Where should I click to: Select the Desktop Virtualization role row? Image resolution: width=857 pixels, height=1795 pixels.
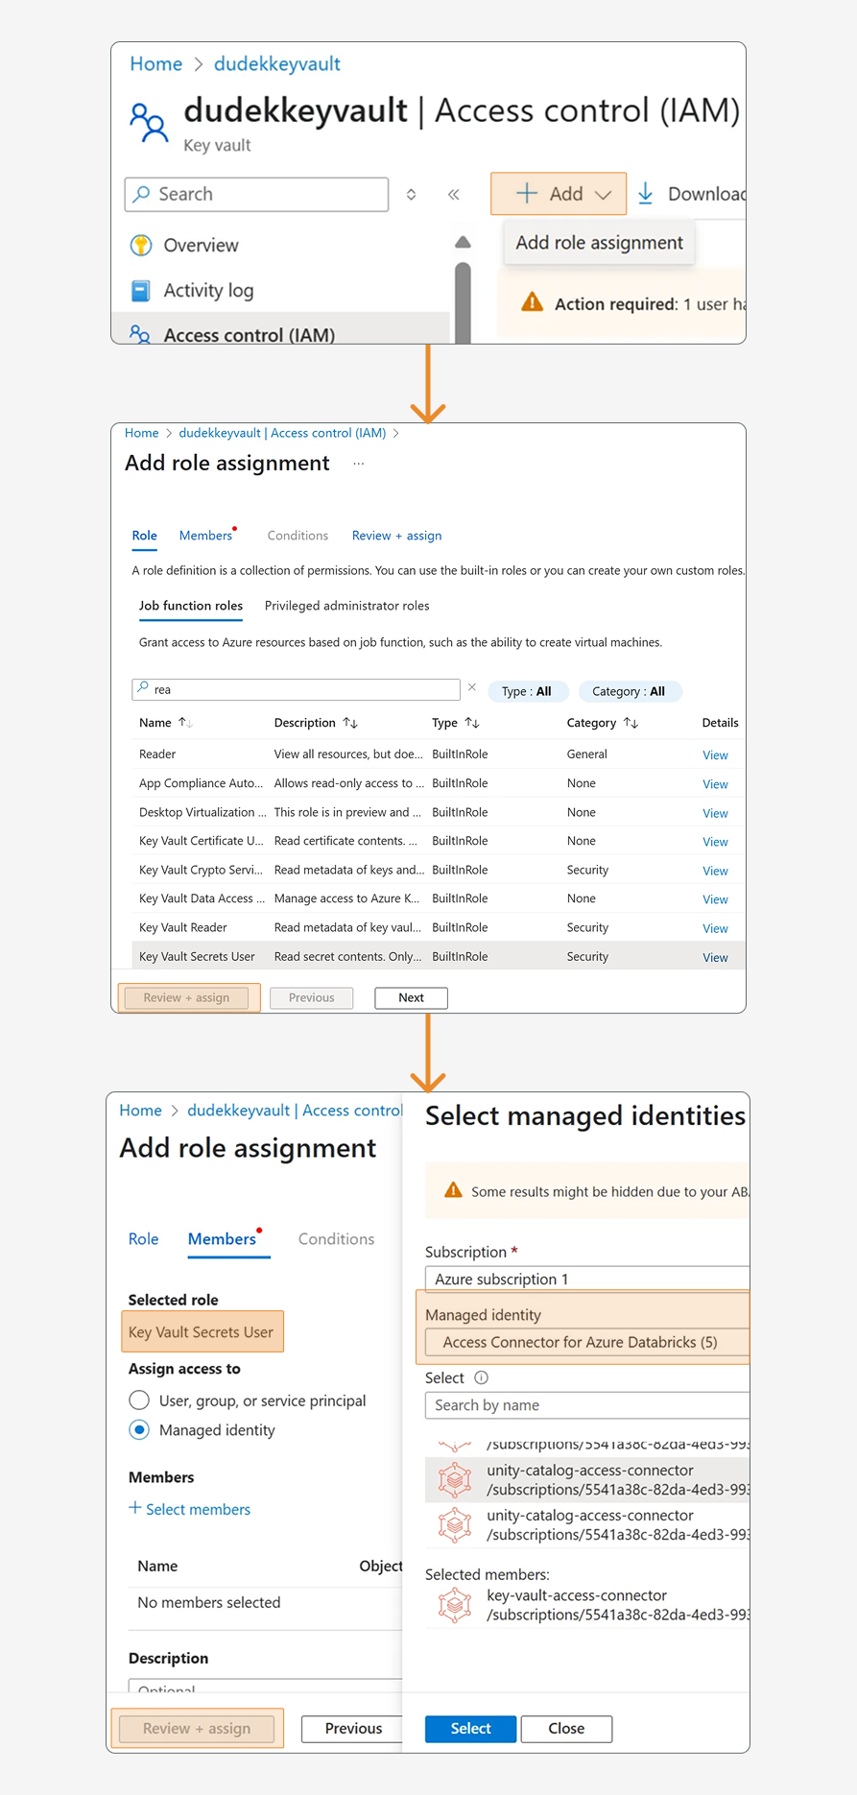coord(438,812)
